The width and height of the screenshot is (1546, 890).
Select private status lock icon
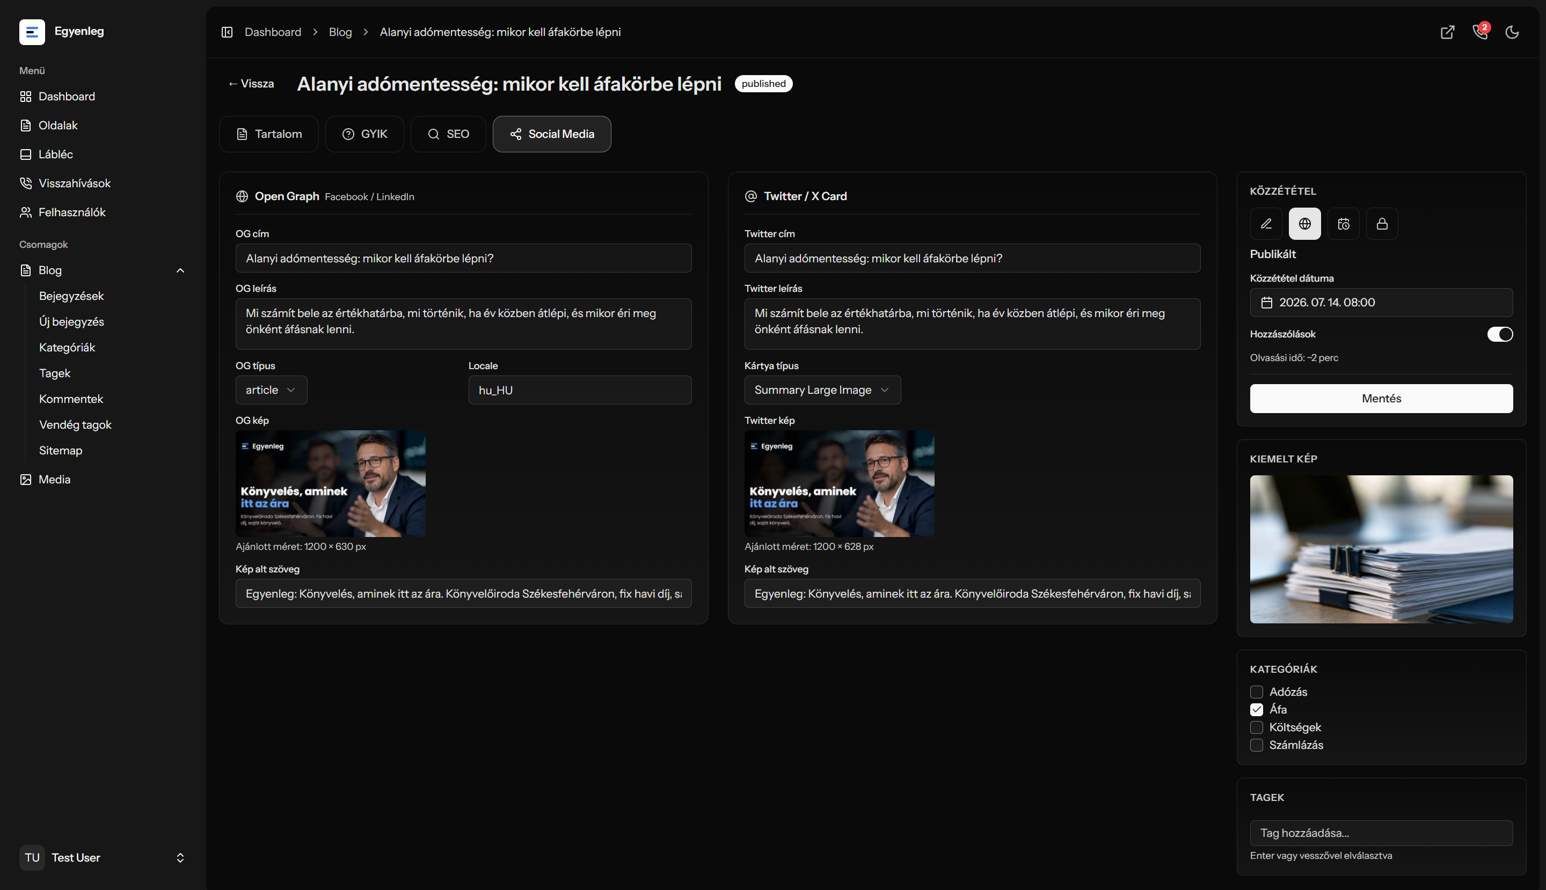point(1382,224)
